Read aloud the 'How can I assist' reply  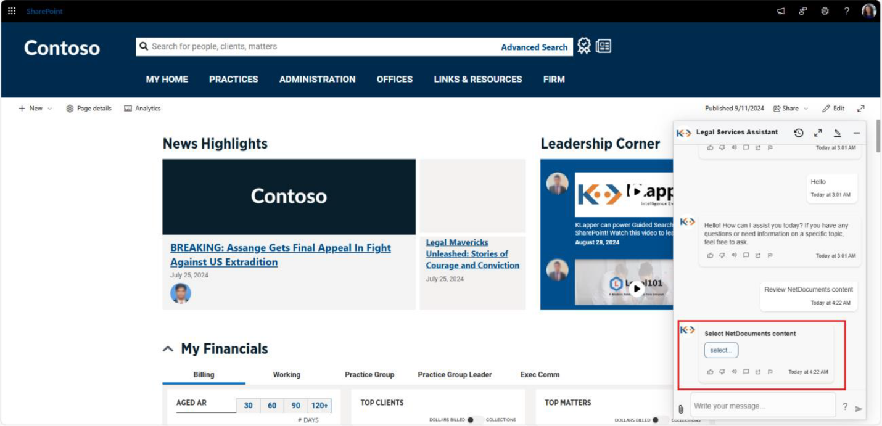734,255
